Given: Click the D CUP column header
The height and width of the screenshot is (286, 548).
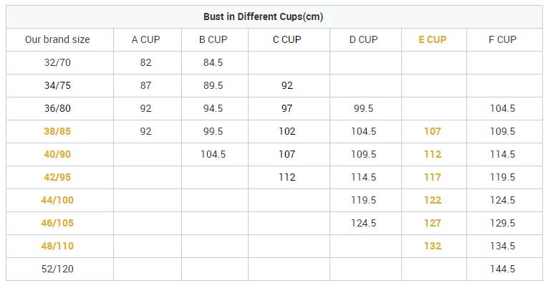Looking at the screenshot, I should tap(363, 39).
